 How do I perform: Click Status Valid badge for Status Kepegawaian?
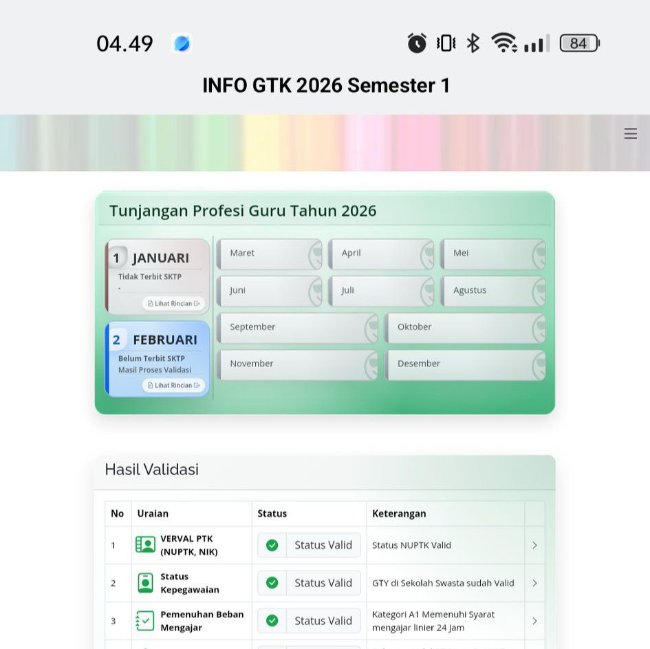[x=310, y=583]
